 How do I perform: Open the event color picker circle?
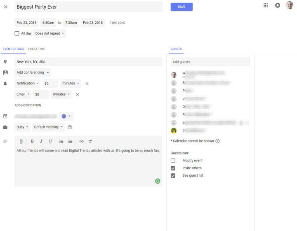66,116
